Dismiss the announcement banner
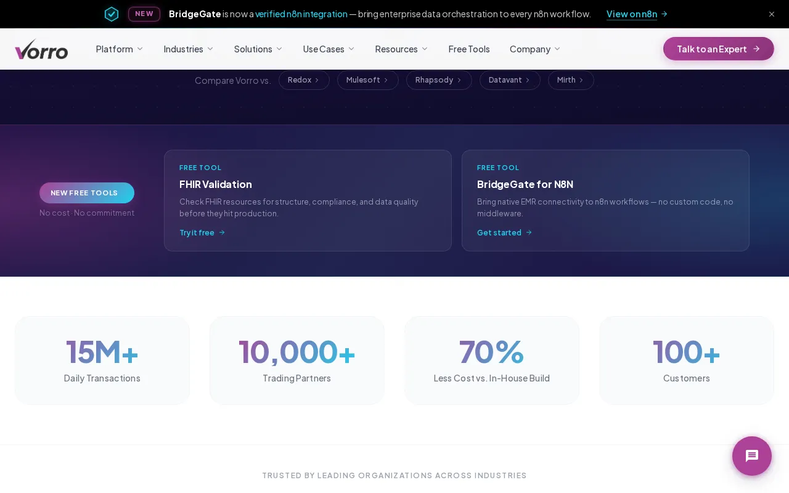This screenshot has height=493, width=789. pyautogui.click(x=772, y=14)
